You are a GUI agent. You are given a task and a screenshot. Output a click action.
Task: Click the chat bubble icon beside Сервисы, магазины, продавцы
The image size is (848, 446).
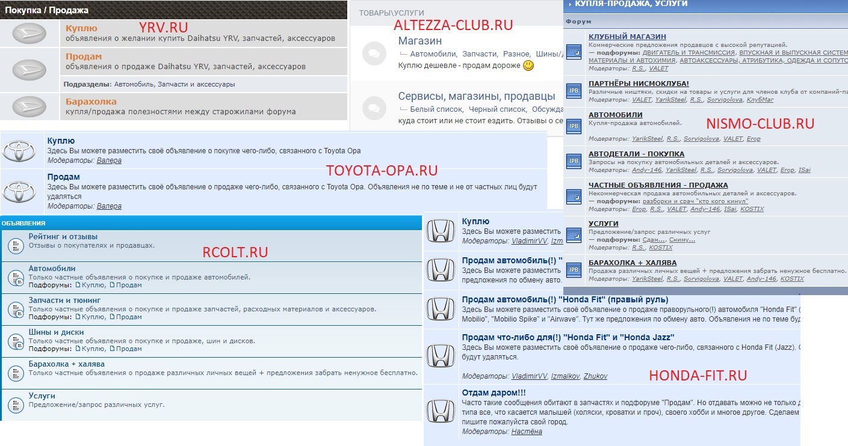point(374,108)
